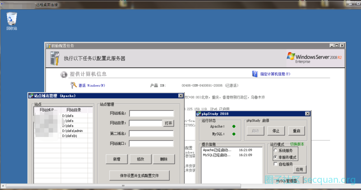Click the product ID value 00486-OEM-8400691-20006
Viewport: 361px width, 190px height.
coord(202,86)
